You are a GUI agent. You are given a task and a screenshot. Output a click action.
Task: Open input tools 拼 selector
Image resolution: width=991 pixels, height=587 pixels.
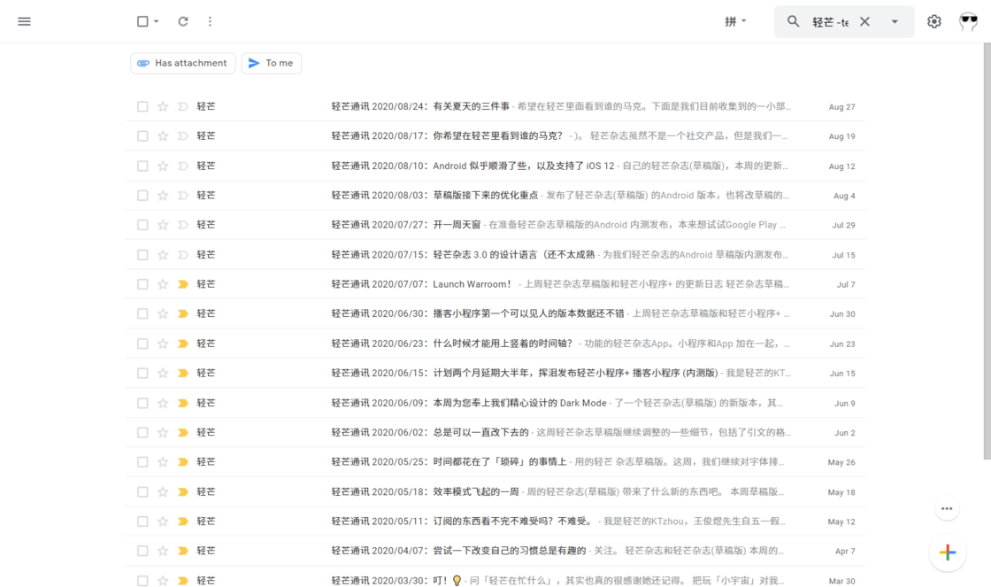tap(735, 21)
